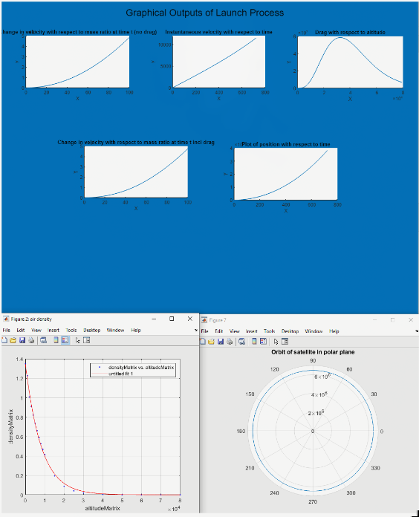Print the Figure 7 polar orbit plot

pos(230,341)
